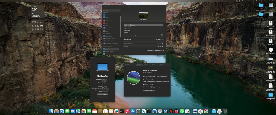Open Finder from the Dock
The height and width of the screenshot is (115, 276).
click(x=51, y=111)
